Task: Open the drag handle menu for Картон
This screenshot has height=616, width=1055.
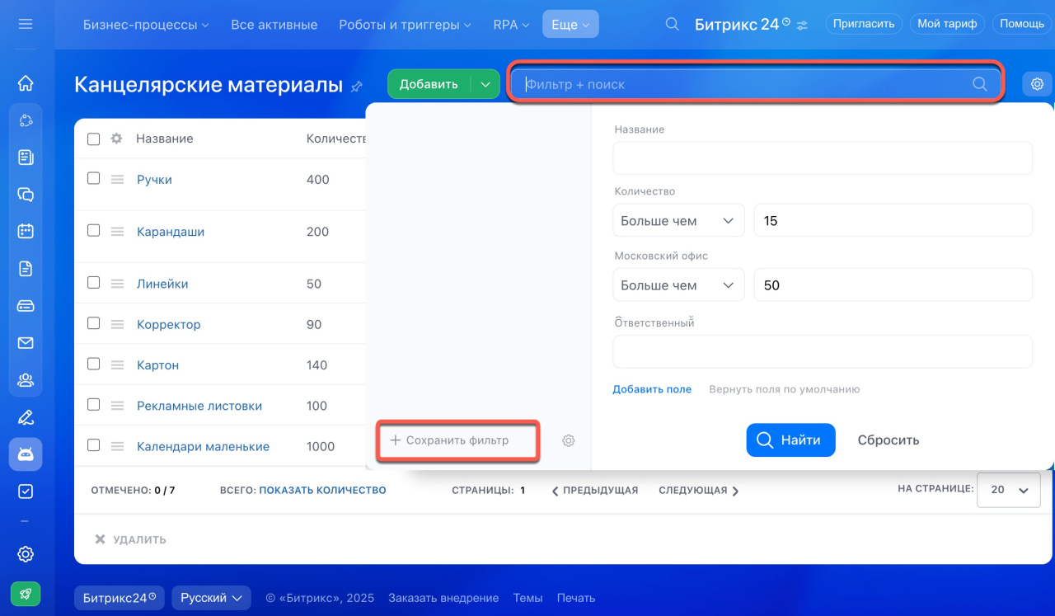Action: (117, 364)
